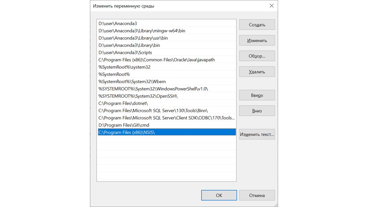368x207 pixels.
Task: Select the highlighted NSIS path entry
Action: tap(127, 132)
